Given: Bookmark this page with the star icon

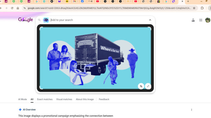Looking at the screenshot, I should tap(194, 8).
